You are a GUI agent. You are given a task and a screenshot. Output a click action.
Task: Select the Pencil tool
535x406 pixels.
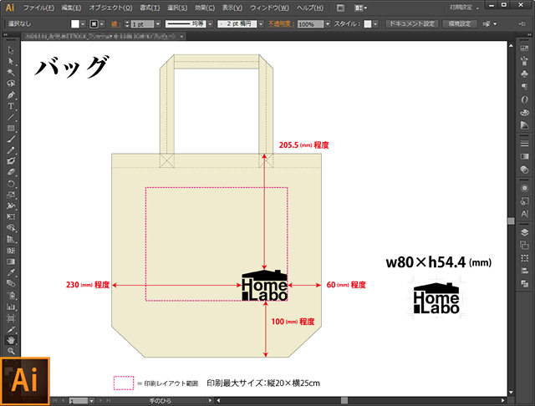click(x=11, y=150)
